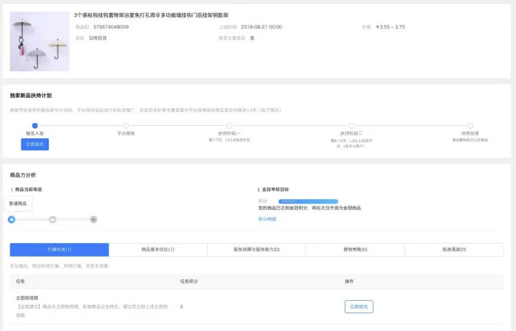The width and height of the screenshot is (516, 331).
Task: Click the product title text
Action: click(161, 14)
